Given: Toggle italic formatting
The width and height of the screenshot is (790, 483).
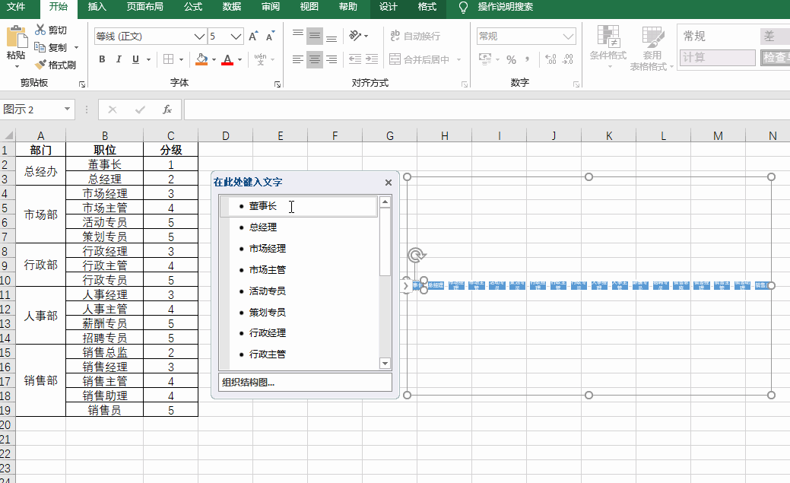Looking at the screenshot, I should click(x=118, y=59).
